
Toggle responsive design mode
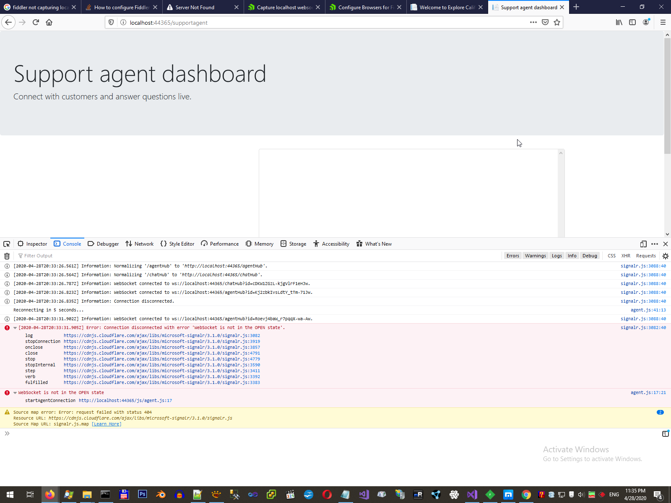643,244
